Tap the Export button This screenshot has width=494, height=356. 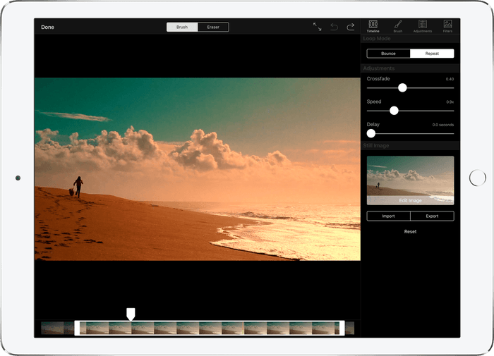(x=432, y=216)
